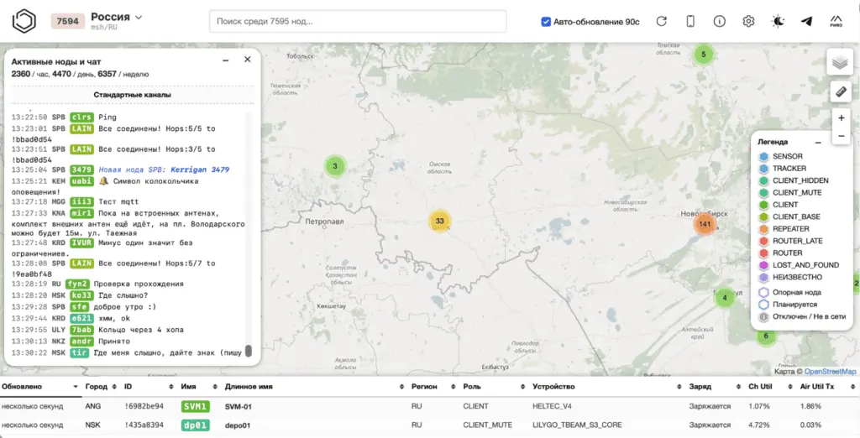Image resolution: width=860 pixels, height=438 pixels.
Task: Toggle ROUTER node type in legend
Action: click(786, 253)
